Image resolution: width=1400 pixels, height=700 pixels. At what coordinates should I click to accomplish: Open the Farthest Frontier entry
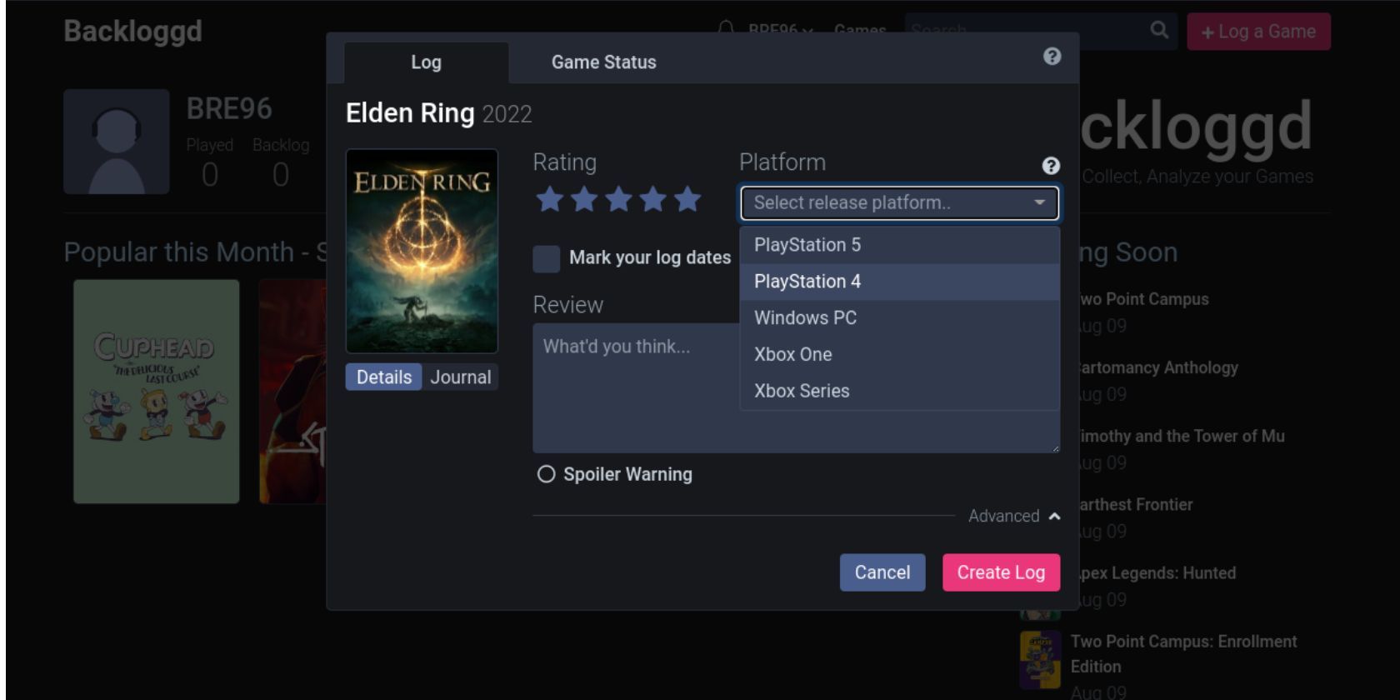tap(1134, 505)
